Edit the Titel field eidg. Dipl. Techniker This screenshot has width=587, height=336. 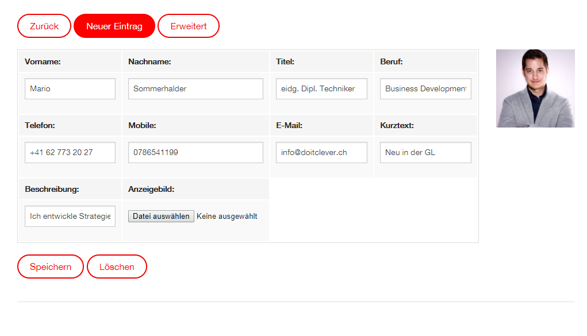(321, 88)
